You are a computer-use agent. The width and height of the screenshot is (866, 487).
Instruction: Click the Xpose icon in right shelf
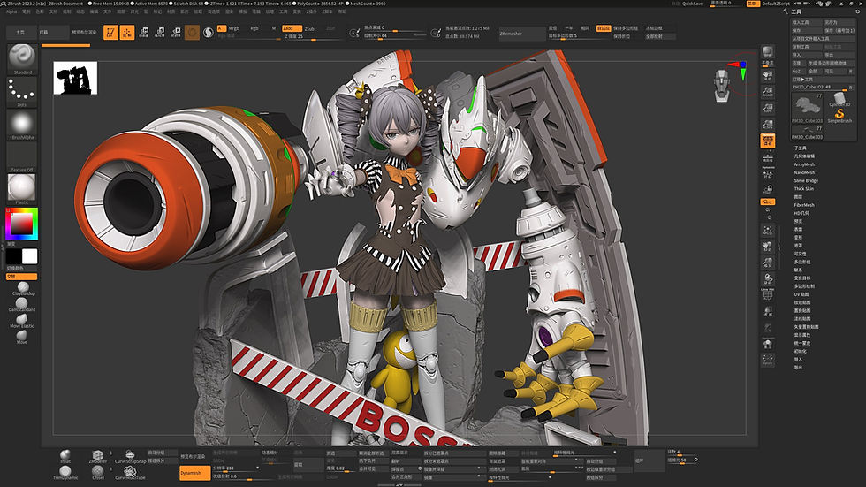point(768,361)
